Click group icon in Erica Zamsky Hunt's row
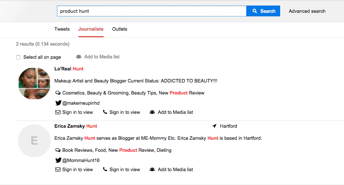The width and height of the screenshot is (344, 185). tap(152, 169)
